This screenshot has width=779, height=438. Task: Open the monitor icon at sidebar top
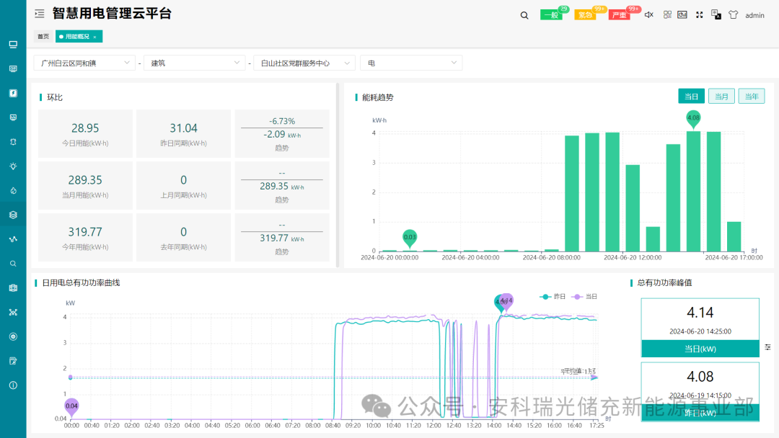point(14,45)
